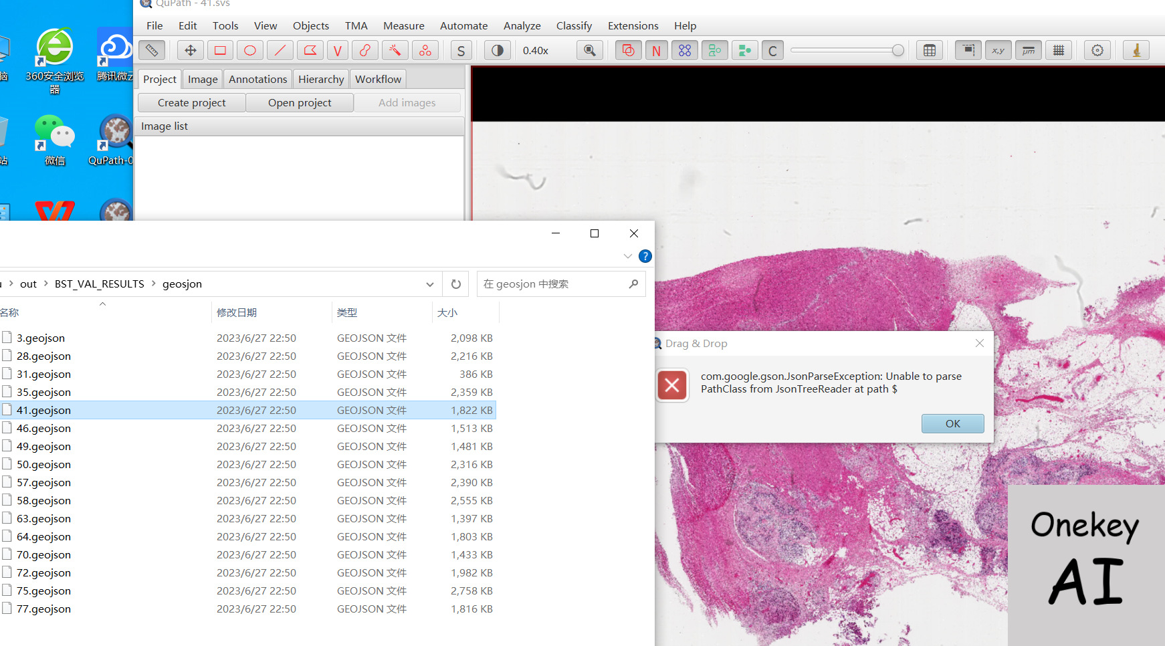Toggle the grid overlay display
1165x646 pixels.
click(x=1059, y=50)
